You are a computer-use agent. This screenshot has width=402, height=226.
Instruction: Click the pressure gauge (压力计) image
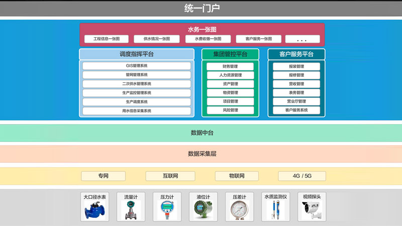click(x=167, y=210)
